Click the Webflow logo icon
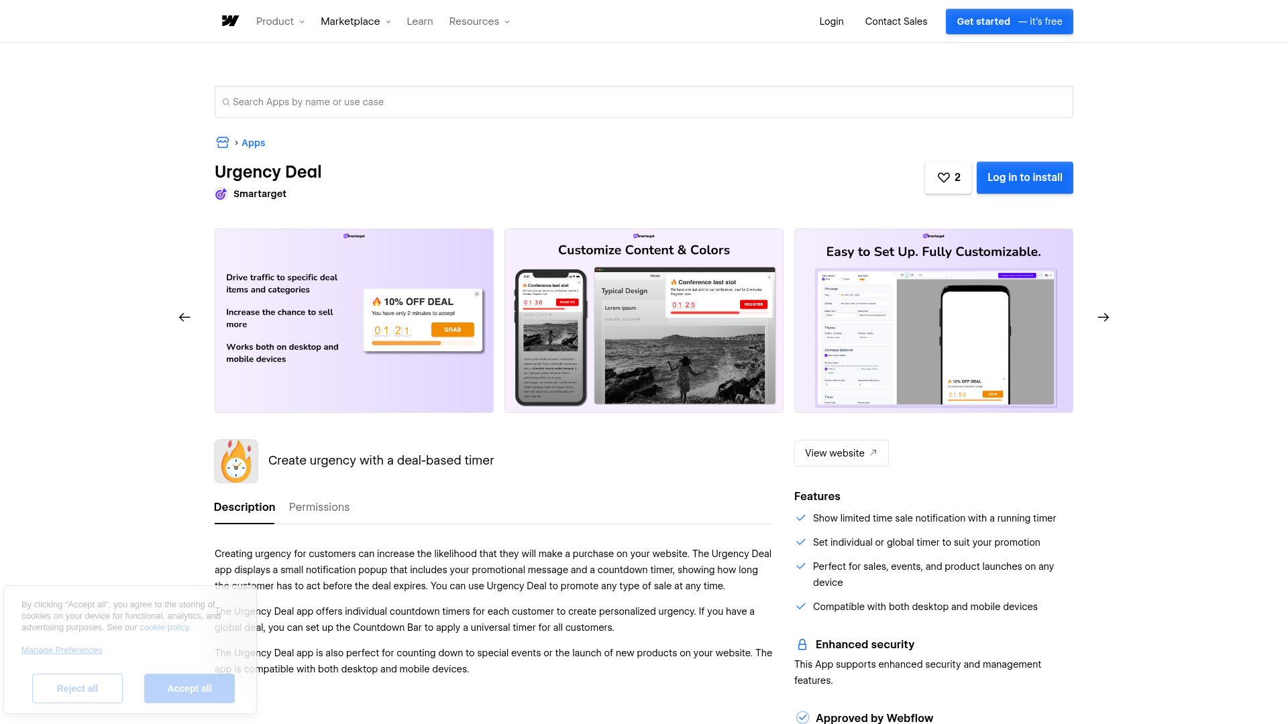 point(230,21)
